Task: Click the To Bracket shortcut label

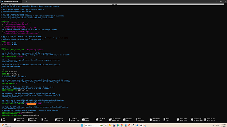Action: pos(116,119)
